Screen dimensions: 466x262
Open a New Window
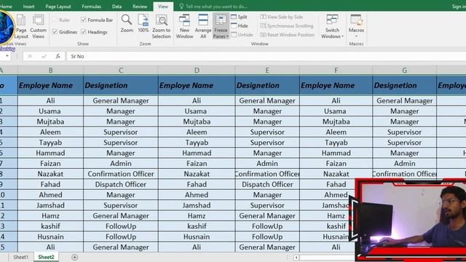pos(184,27)
